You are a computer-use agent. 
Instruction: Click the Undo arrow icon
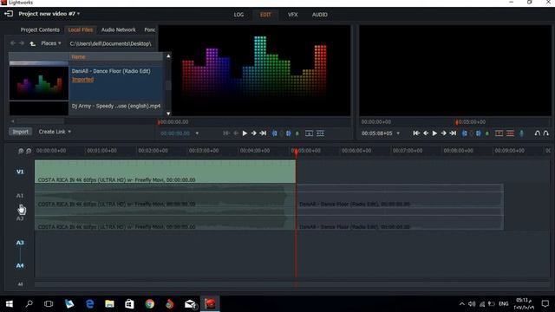(538, 133)
